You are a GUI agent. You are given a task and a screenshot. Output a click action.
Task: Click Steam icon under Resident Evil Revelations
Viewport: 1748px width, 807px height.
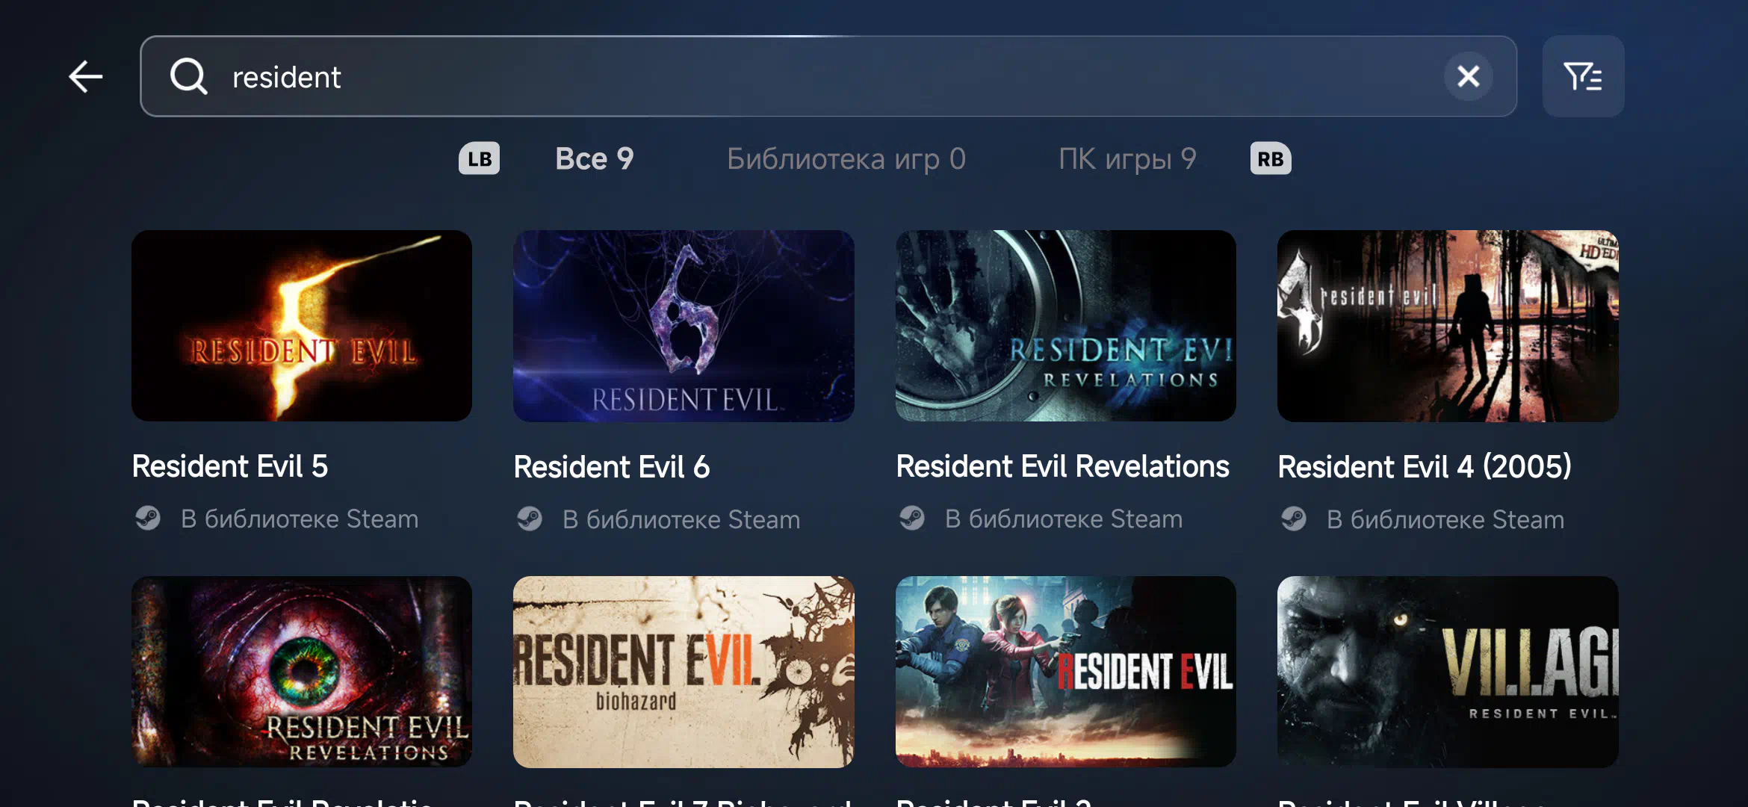point(912,519)
